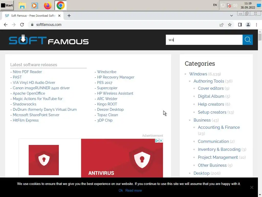The height and width of the screenshot is (197, 262).
Task: Close the antivirus advertisement X
Action: click(x=161, y=141)
